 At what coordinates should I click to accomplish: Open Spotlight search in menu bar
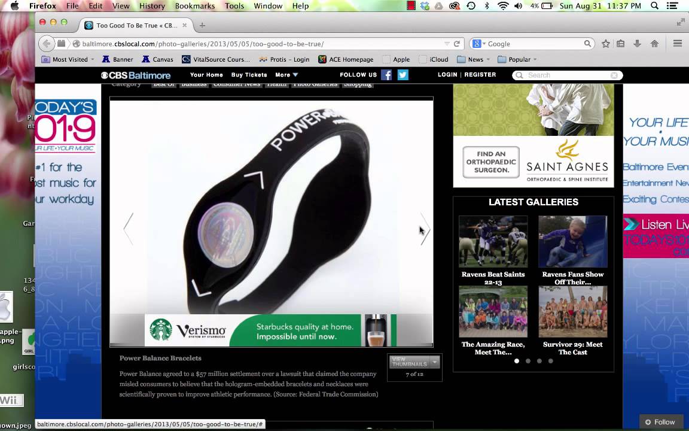pyautogui.click(x=654, y=6)
